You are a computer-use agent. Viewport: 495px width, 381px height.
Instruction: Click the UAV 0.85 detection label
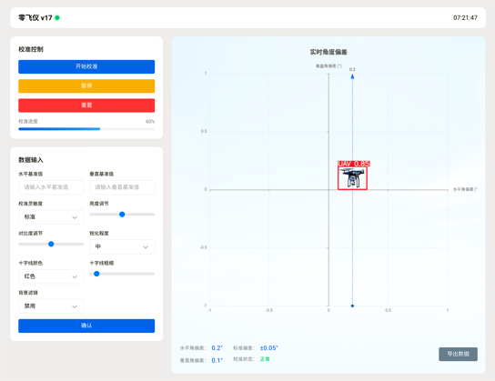(354, 164)
